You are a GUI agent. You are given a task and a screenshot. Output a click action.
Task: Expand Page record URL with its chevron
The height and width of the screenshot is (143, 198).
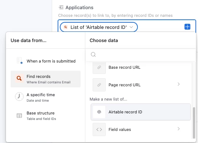179,84
